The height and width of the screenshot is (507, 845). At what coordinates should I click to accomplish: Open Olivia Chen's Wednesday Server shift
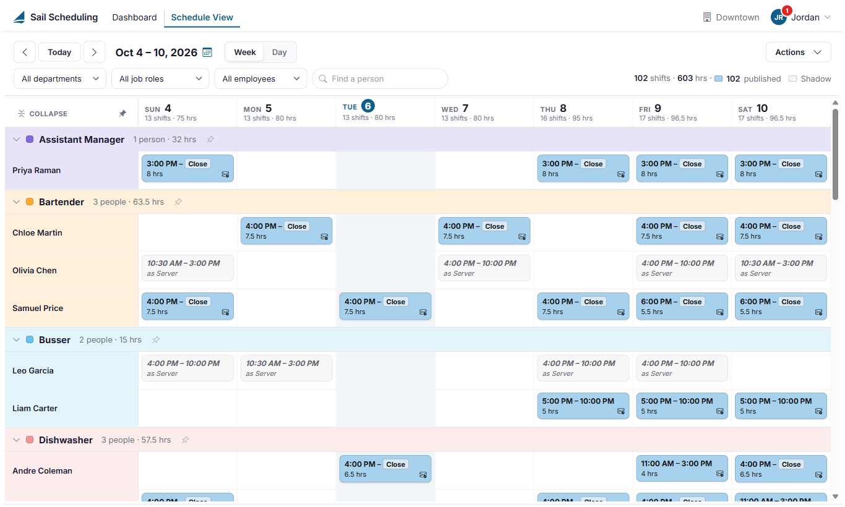pos(484,268)
